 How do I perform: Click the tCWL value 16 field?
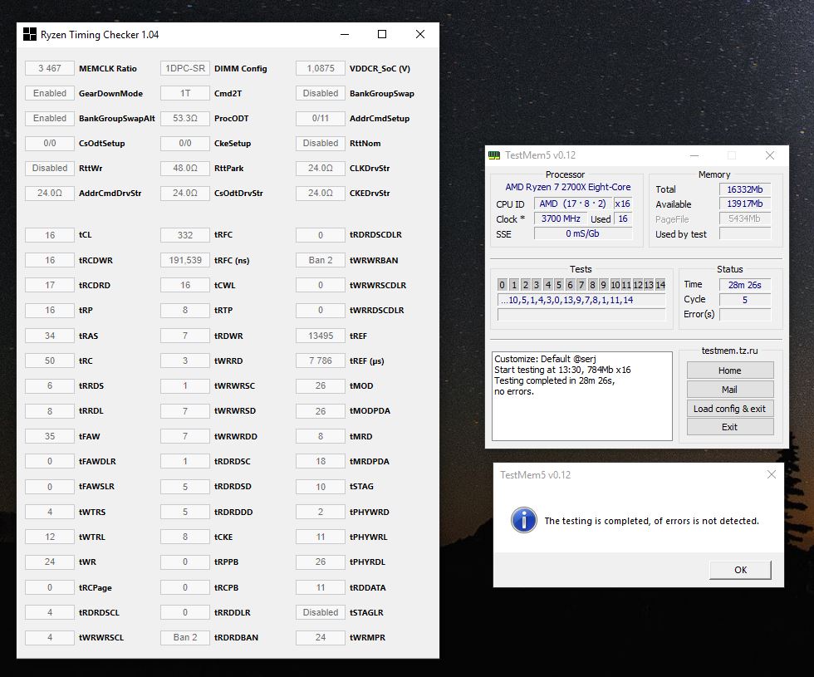coord(185,285)
